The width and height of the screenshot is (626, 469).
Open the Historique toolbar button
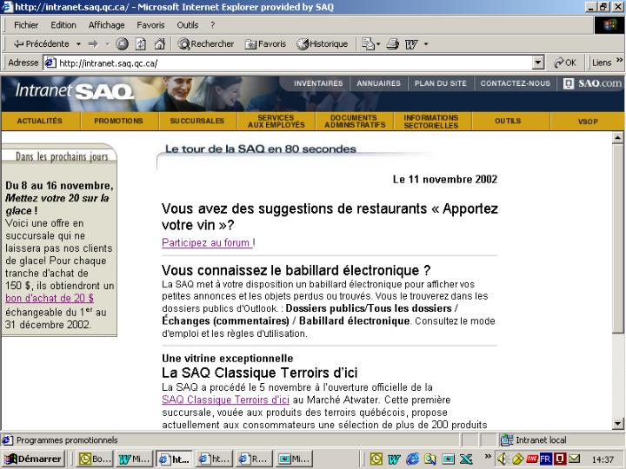click(x=323, y=44)
